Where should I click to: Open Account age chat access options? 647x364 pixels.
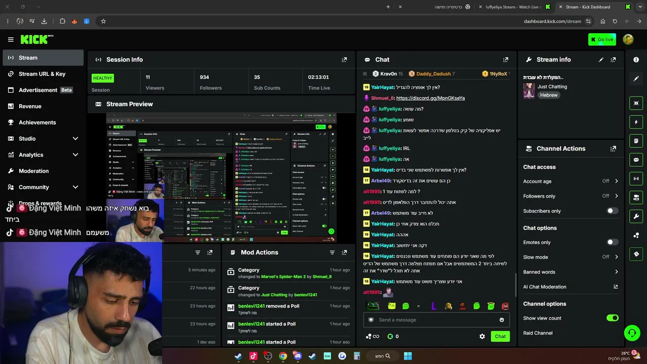571,181
